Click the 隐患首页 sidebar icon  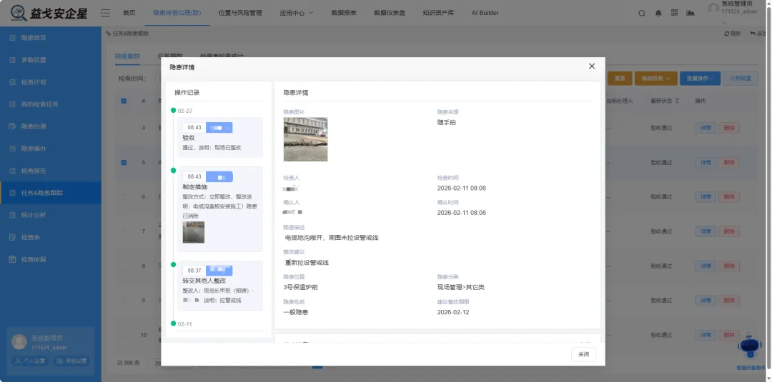13,37
